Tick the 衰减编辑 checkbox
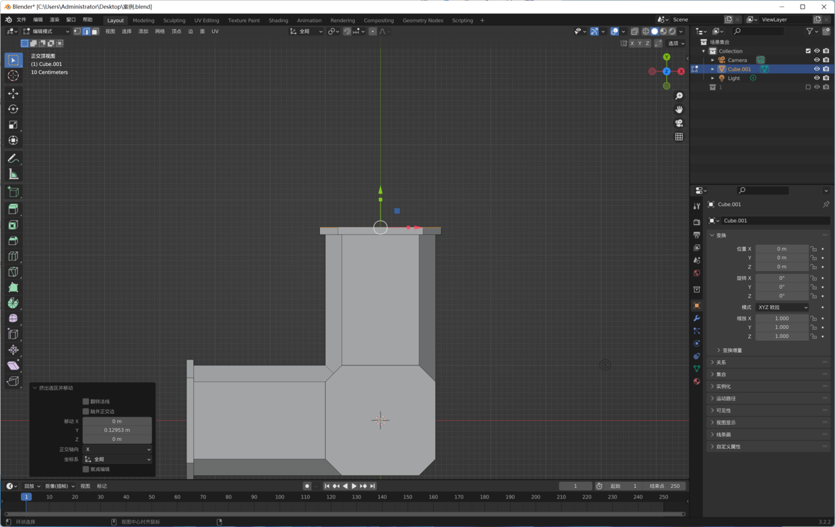The image size is (835, 527). [x=86, y=469]
